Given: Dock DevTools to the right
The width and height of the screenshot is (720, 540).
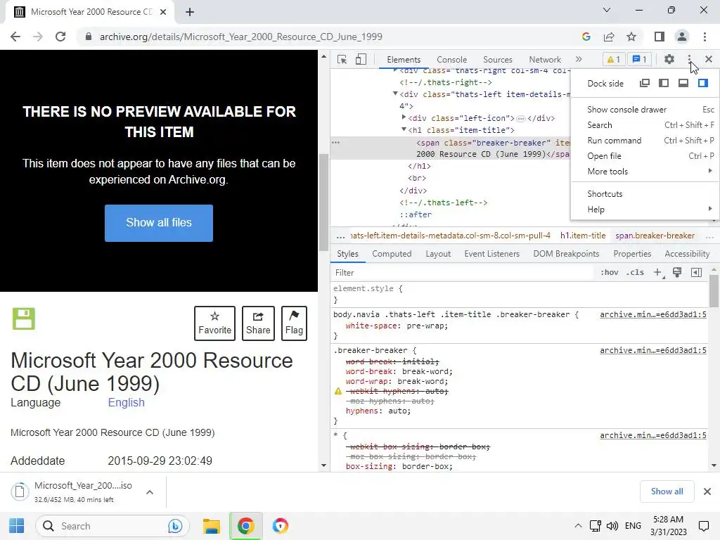Looking at the screenshot, I should tap(703, 83).
